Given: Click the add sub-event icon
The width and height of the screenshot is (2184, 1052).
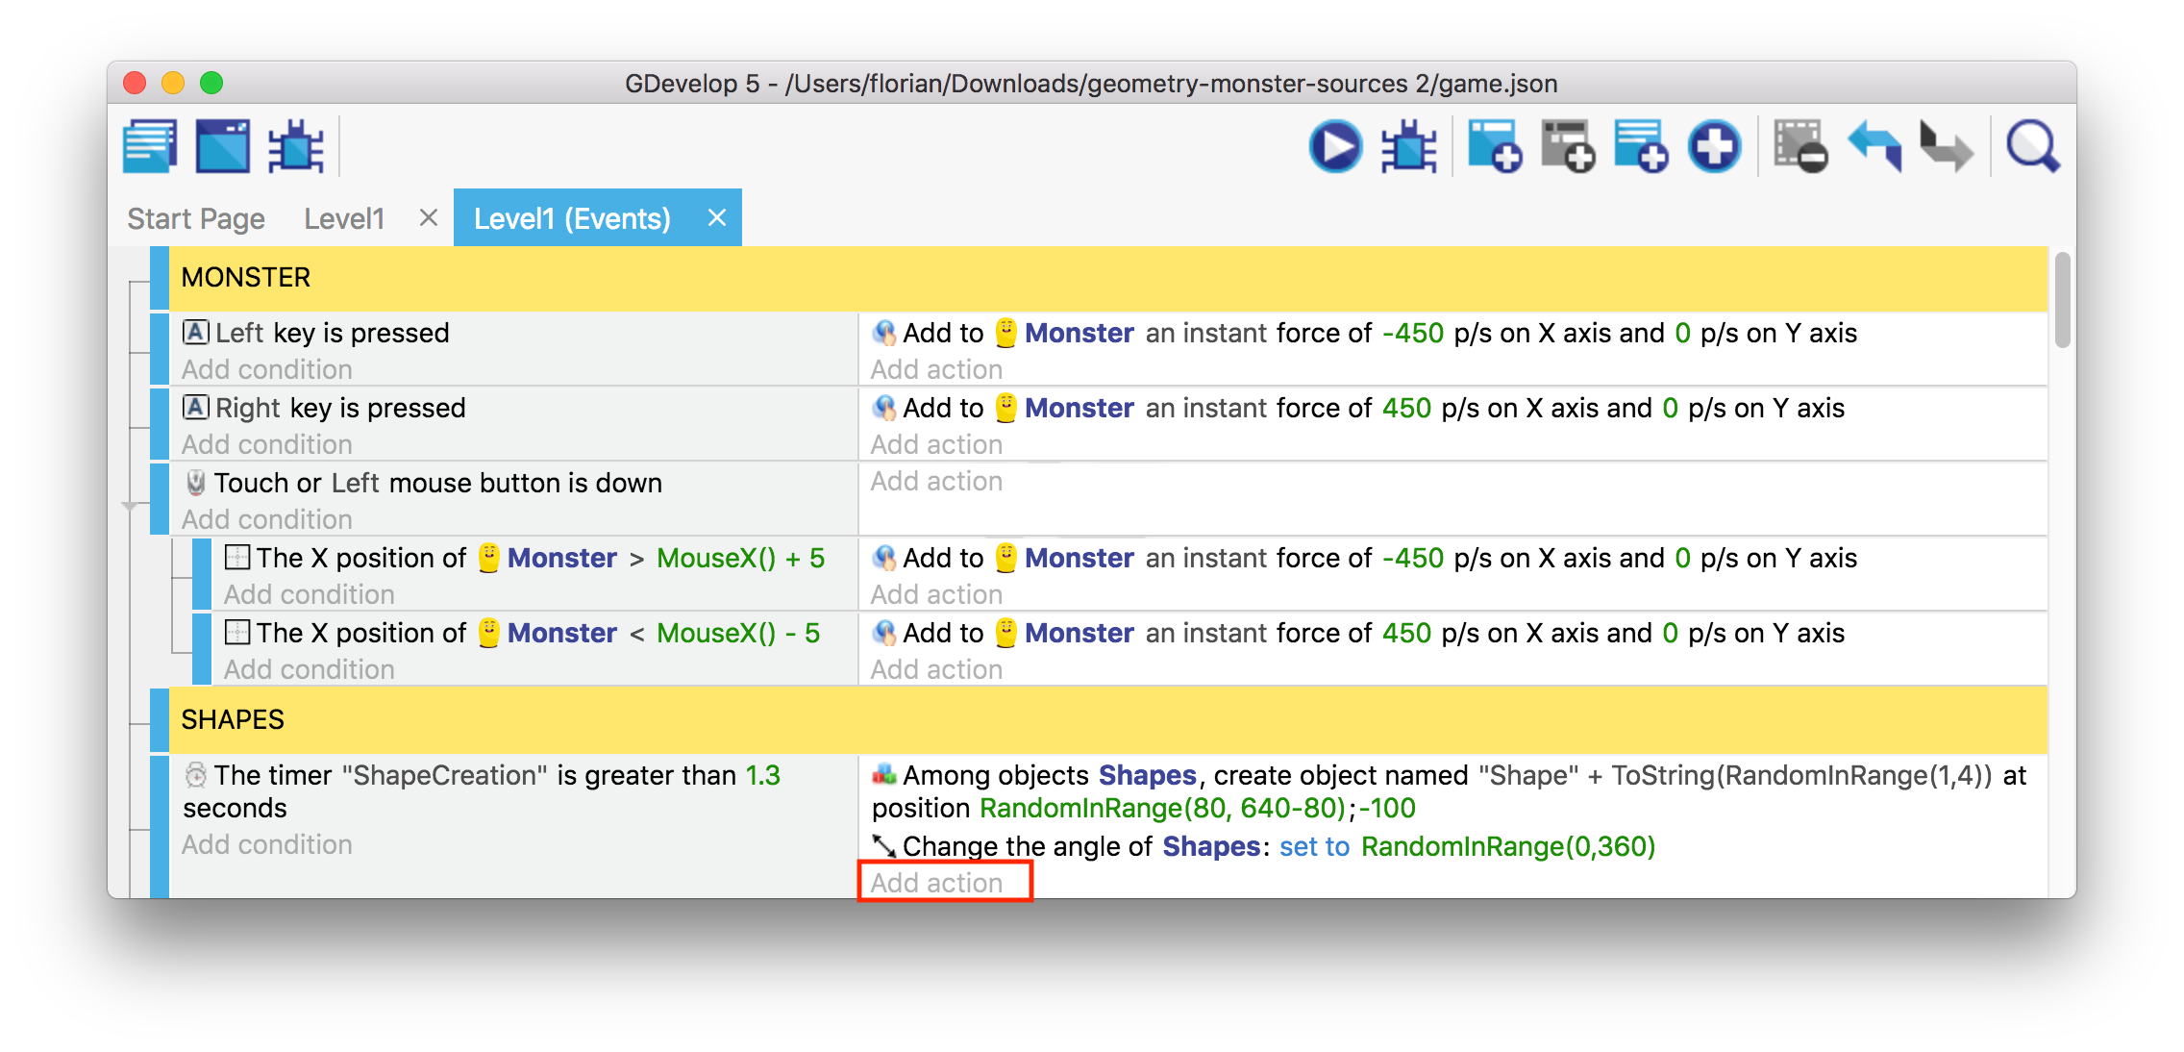Looking at the screenshot, I should 1567,147.
